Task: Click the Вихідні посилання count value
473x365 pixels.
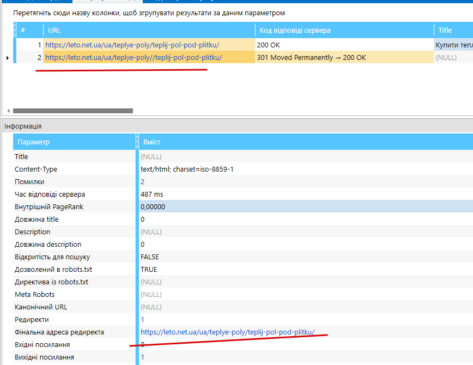Action: [142, 357]
